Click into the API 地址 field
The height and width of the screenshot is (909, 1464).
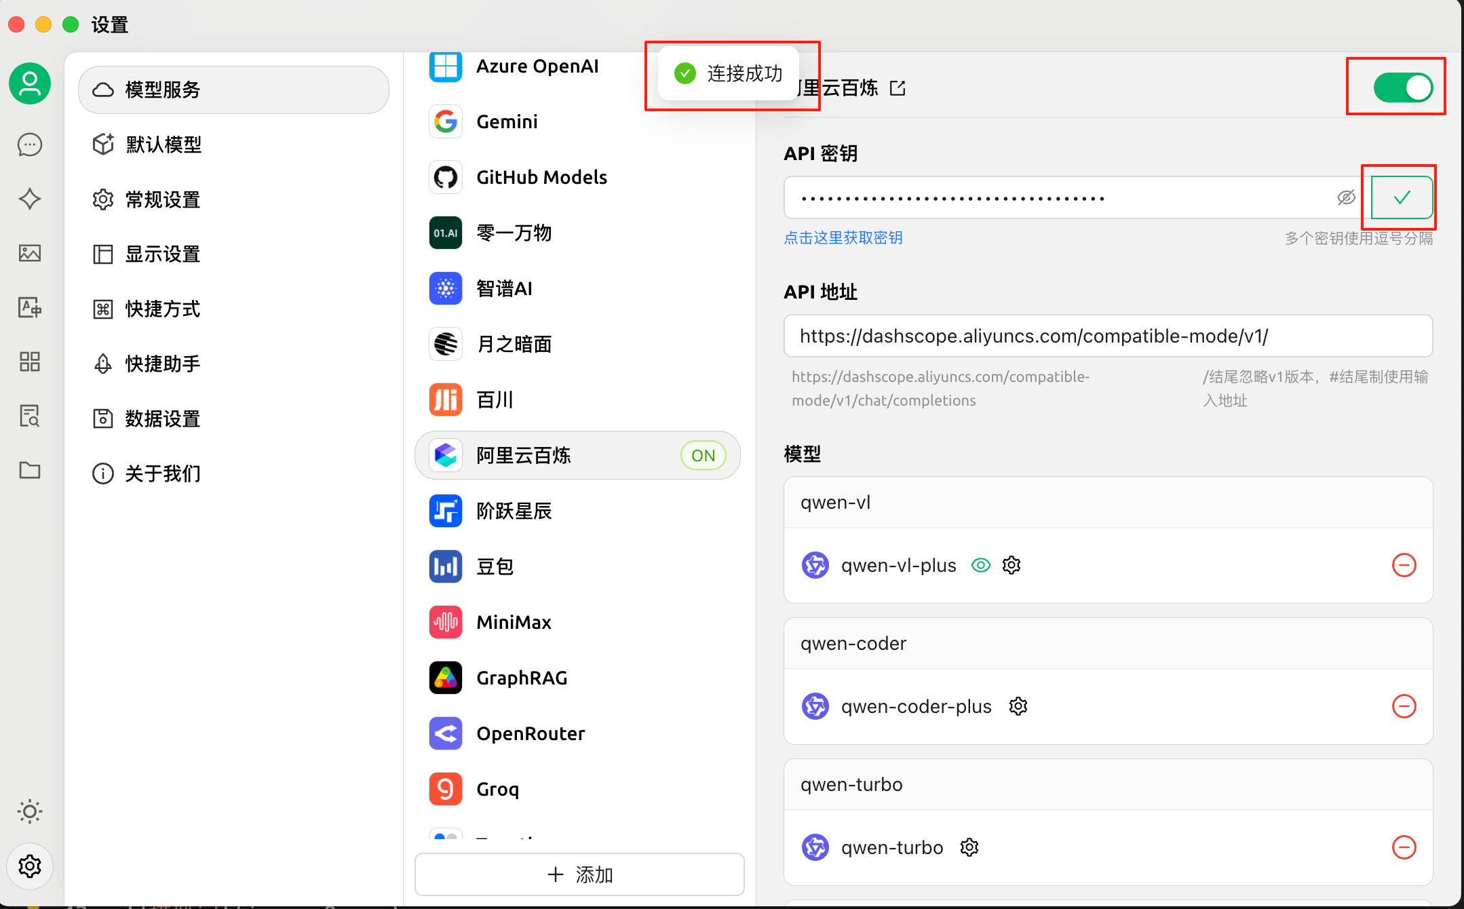1109,336
